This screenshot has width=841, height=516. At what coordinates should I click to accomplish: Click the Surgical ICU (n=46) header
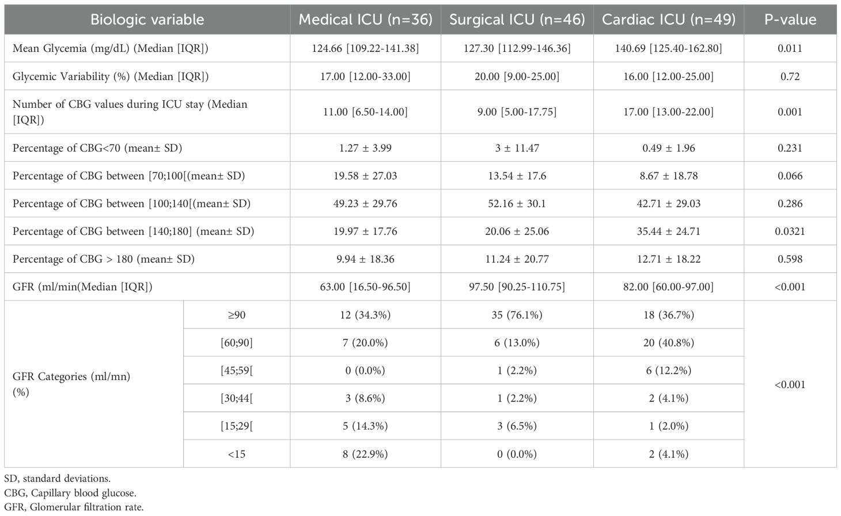(x=517, y=20)
